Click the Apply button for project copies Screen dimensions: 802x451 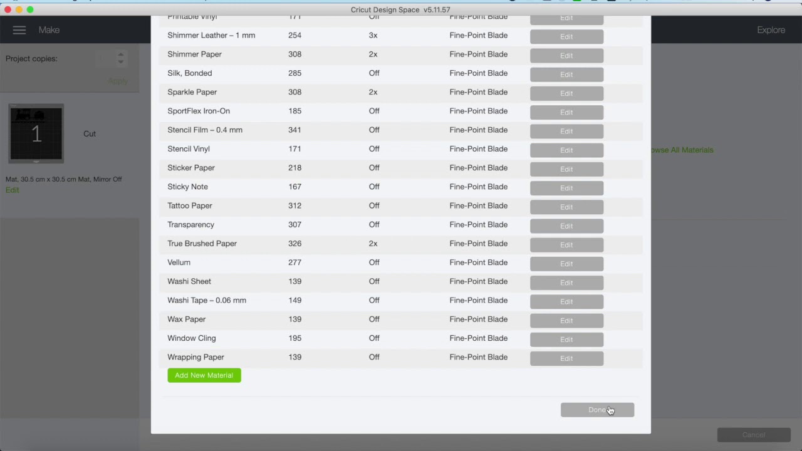(x=118, y=81)
